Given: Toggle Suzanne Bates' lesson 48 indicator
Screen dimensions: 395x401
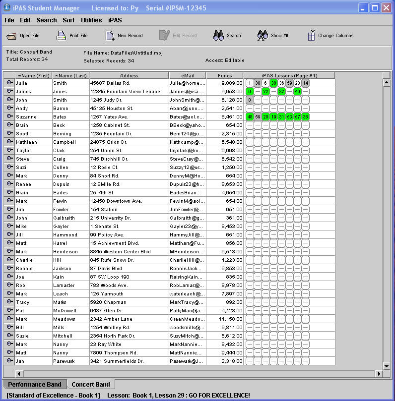Looking at the screenshot, I should pyautogui.click(x=250, y=117).
